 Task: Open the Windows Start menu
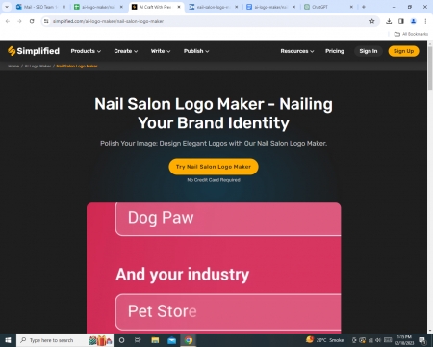[x=8, y=340]
